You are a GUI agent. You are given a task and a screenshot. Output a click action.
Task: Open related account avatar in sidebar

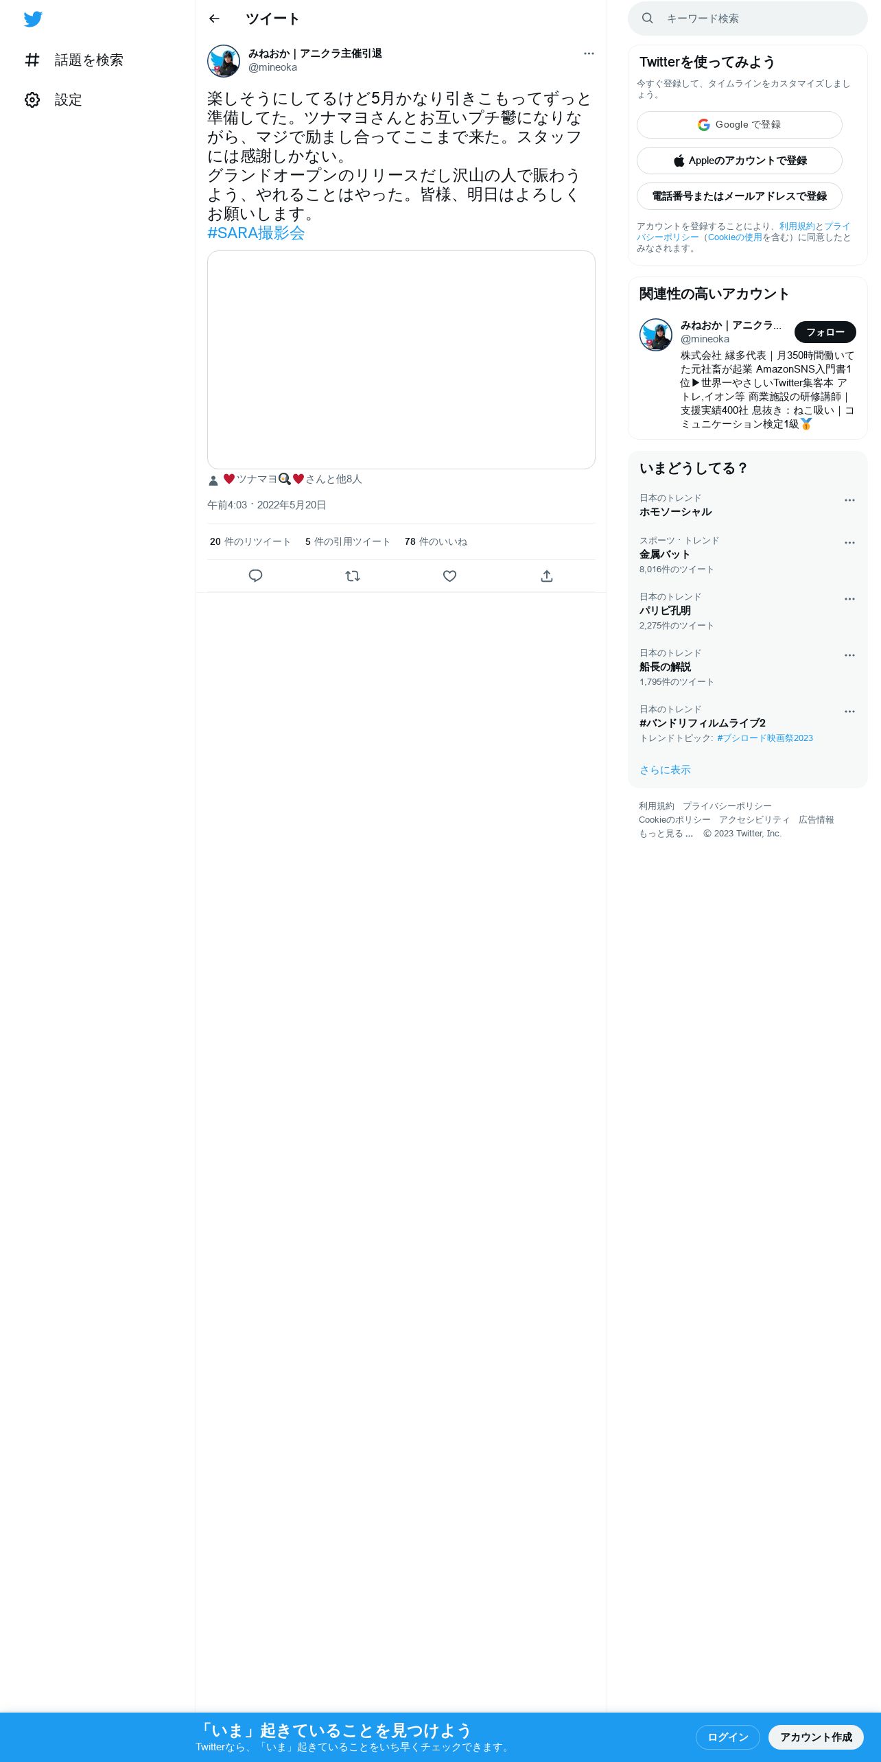(656, 335)
